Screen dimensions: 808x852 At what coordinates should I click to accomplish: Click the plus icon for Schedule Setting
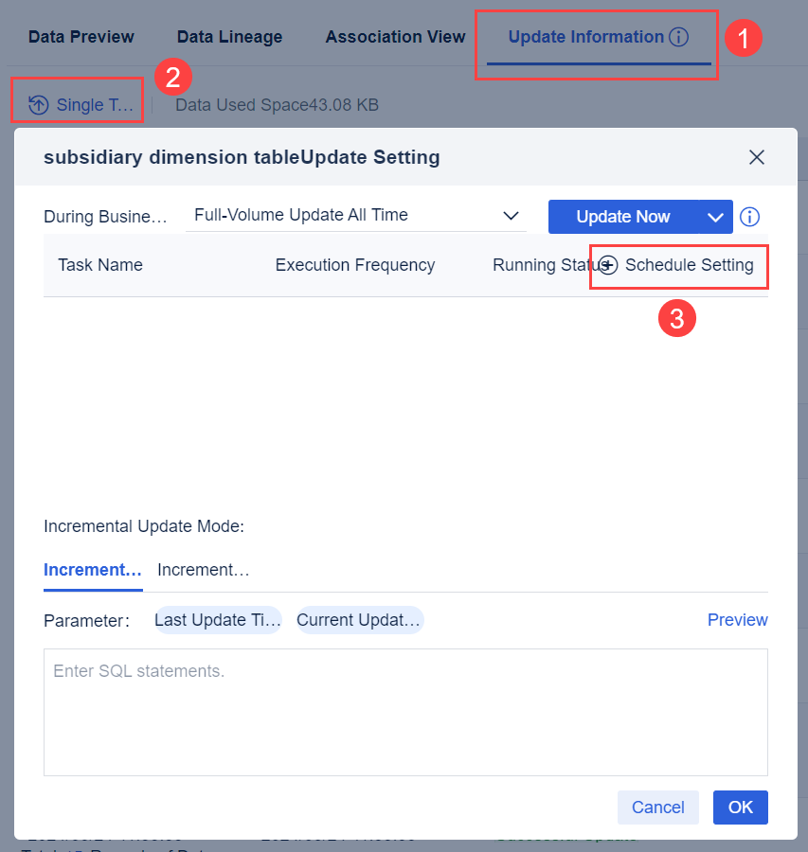(609, 265)
